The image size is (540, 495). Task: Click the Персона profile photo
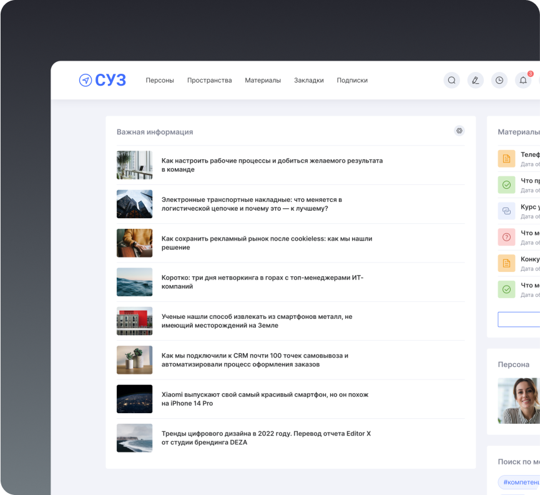(519, 401)
